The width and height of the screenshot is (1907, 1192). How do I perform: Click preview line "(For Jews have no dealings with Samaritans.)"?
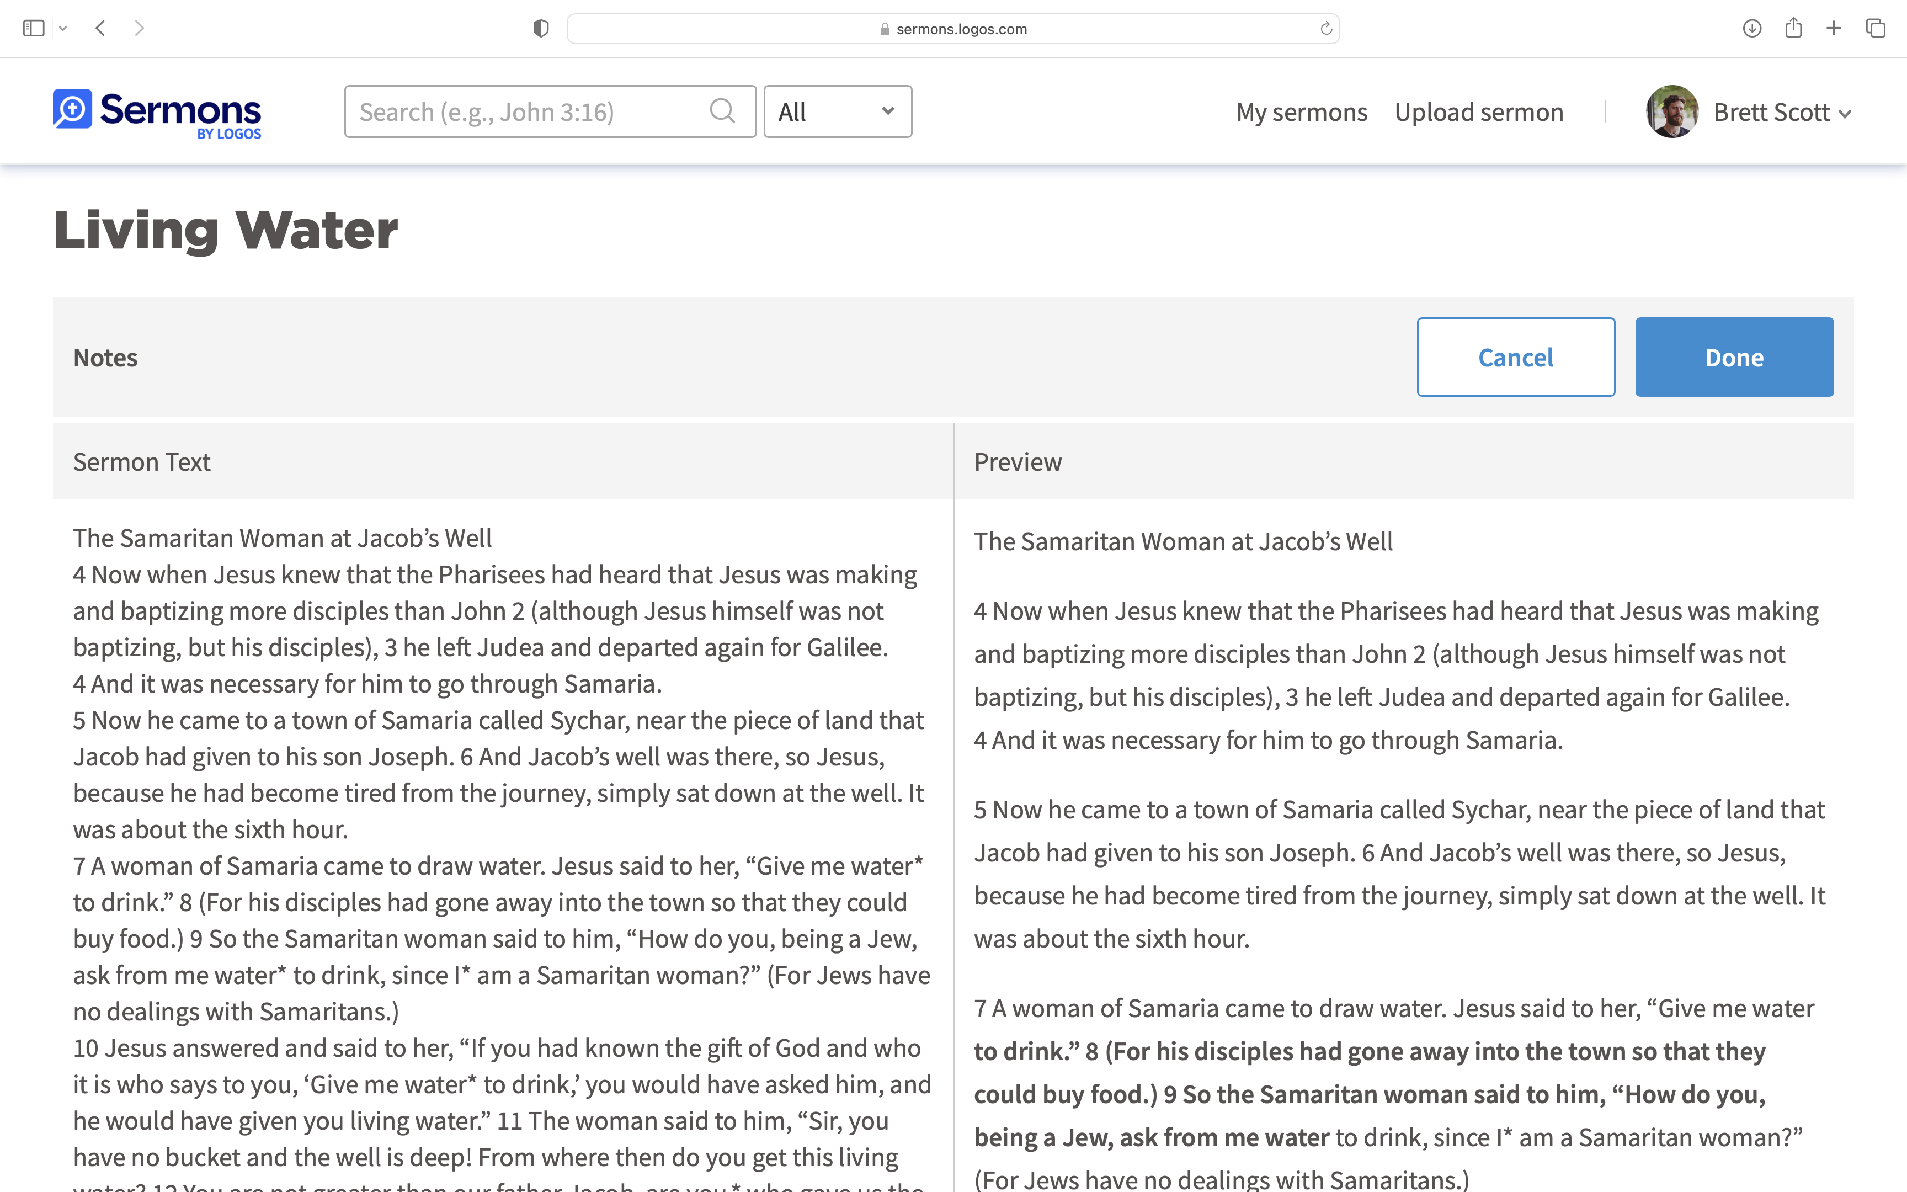tap(1222, 1179)
